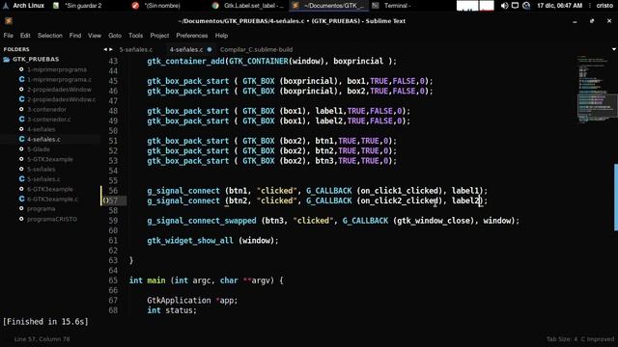Click the C icon of 5-señales.c
The height and width of the screenshot is (347, 618).
pyautogui.click(x=21, y=179)
